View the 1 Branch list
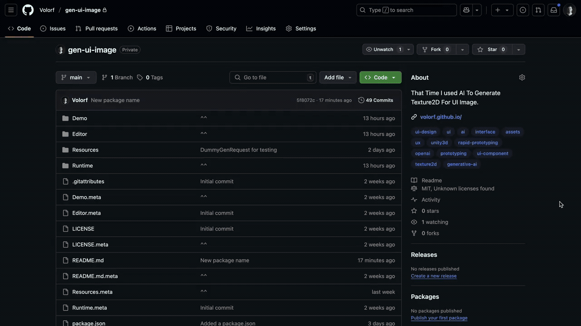This screenshot has height=326, width=581. pyautogui.click(x=117, y=77)
